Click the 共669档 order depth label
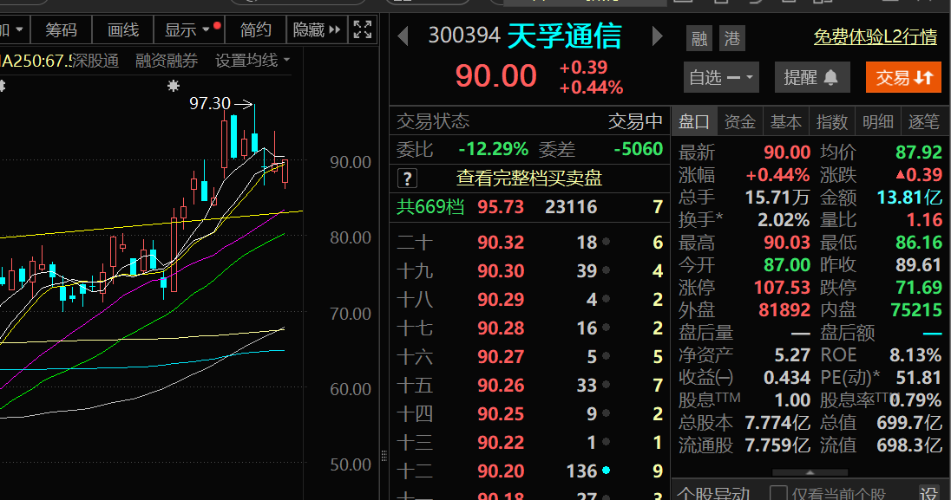The image size is (951, 500). 430,207
